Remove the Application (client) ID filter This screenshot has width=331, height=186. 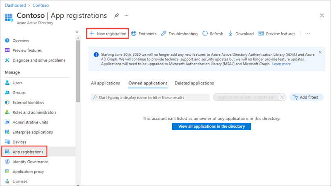coord(282,97)
